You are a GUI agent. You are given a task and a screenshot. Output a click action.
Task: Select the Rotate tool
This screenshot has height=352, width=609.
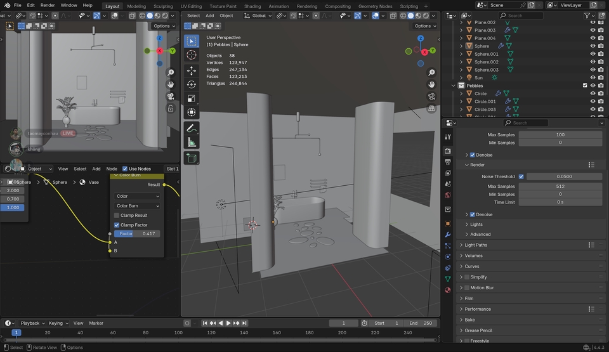click(192, 84)
